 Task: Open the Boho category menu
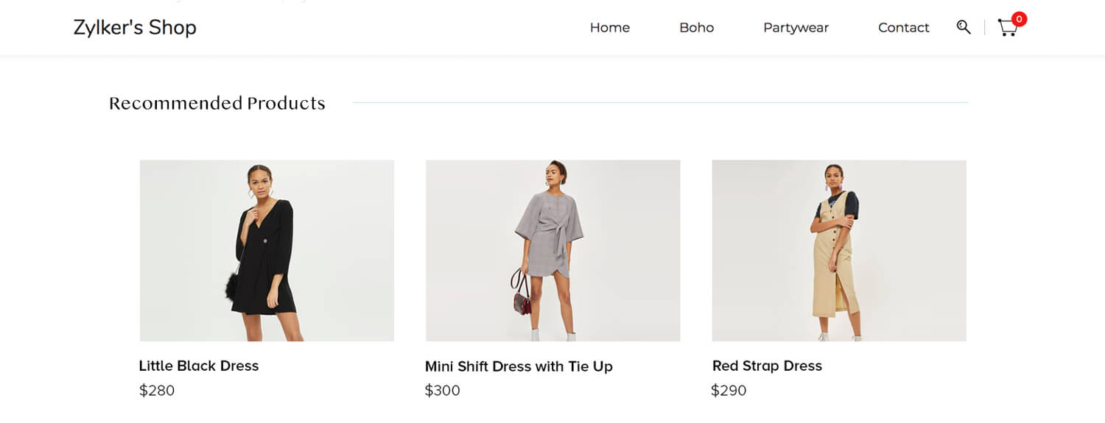tap(696, 28)
